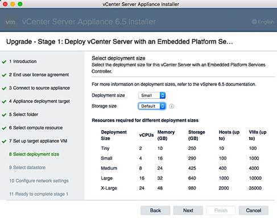Viewport: 277px width, 218px height.
Task: Click the green zoom window button
Action: pos(20,4)
